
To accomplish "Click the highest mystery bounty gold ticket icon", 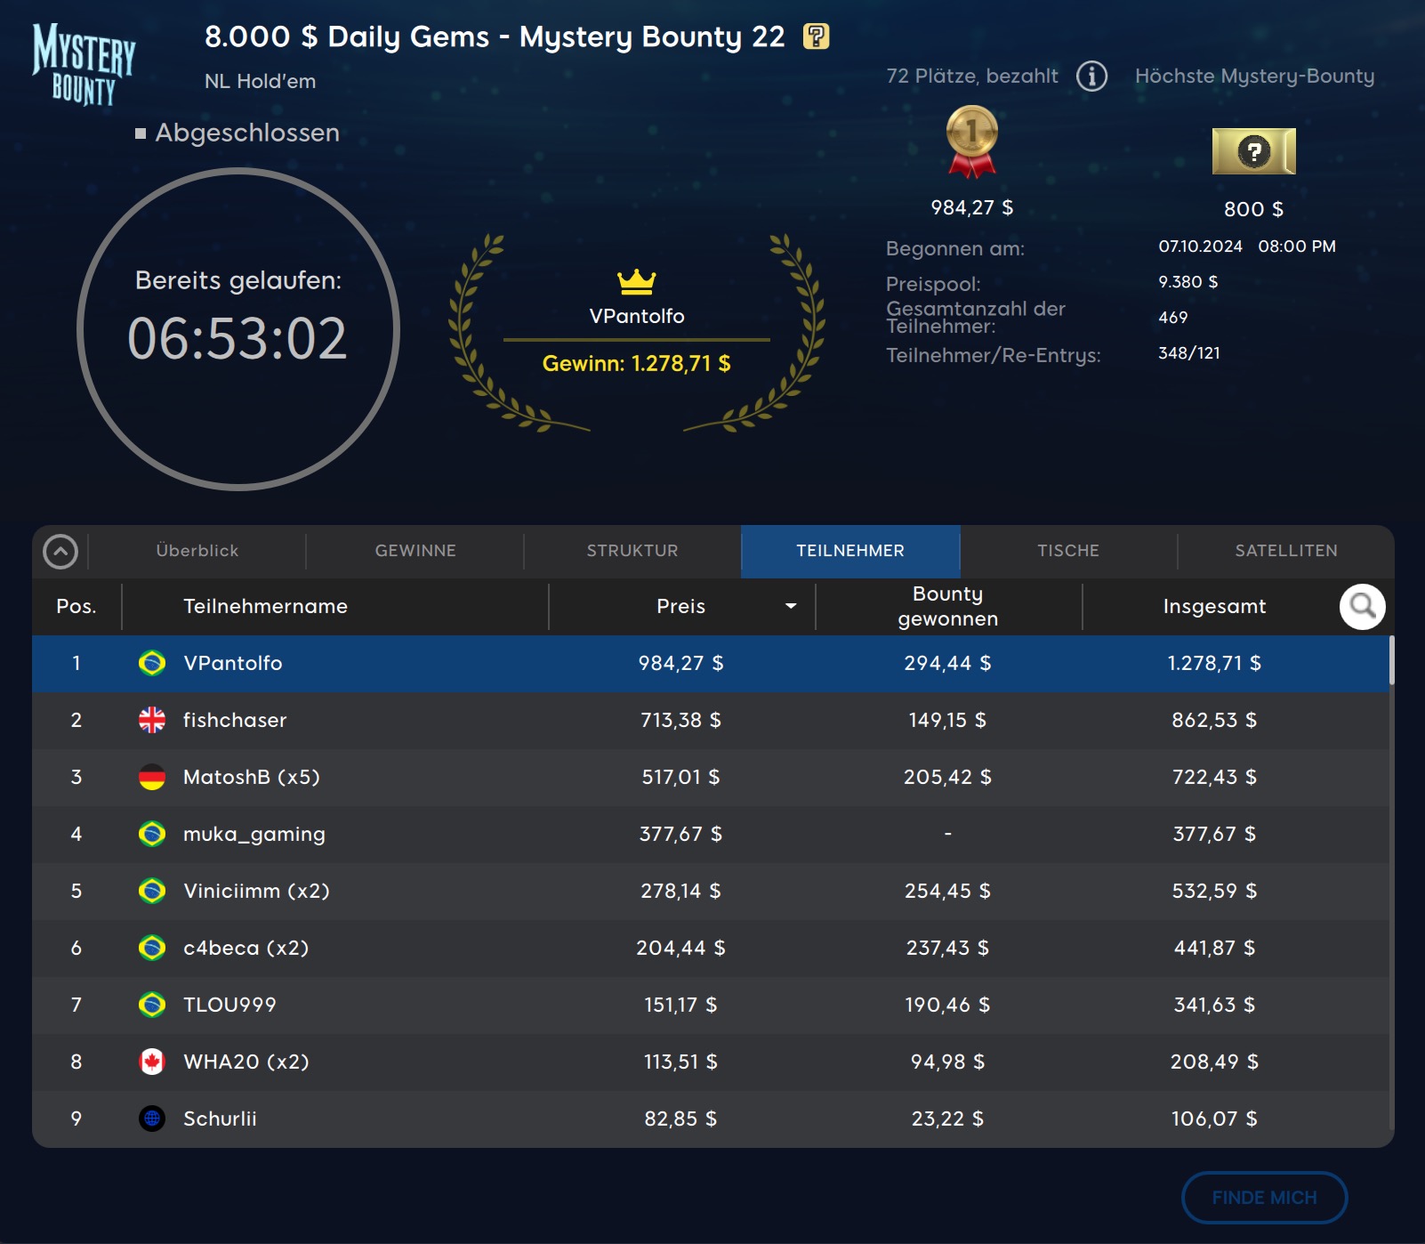I will pos(1253,151).
